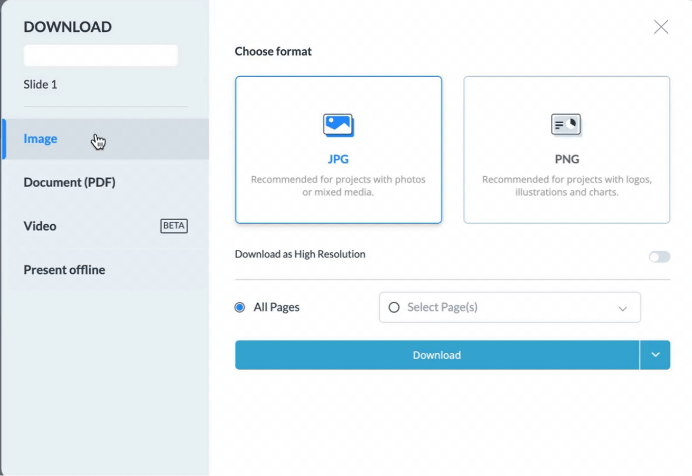Click the BETA badge next to Video
692x476 pixels.
[x=174, y=226]
